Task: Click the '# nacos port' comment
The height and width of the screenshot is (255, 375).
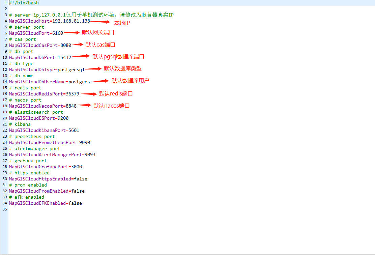Action: [x=25, y=100]
